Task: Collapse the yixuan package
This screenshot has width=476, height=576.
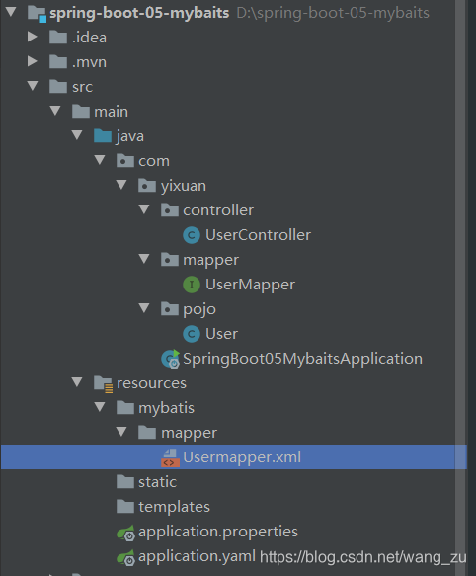Action: pos(121,185)
